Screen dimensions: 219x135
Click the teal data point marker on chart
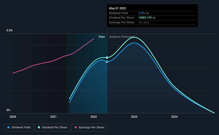point(107,58)
